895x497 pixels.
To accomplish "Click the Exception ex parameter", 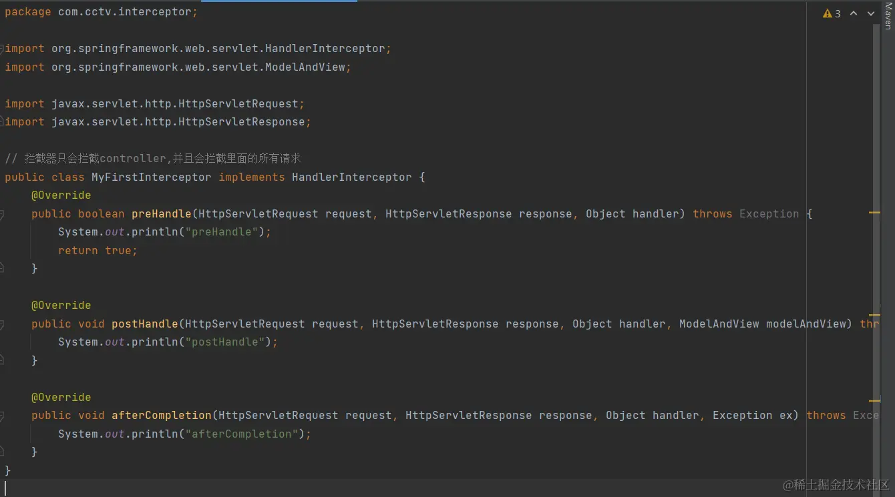I will (753, 416).
